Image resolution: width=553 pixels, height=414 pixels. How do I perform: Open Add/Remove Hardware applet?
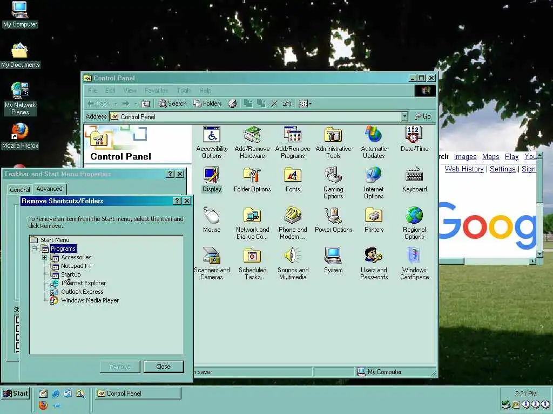click(x=252, y=142)
